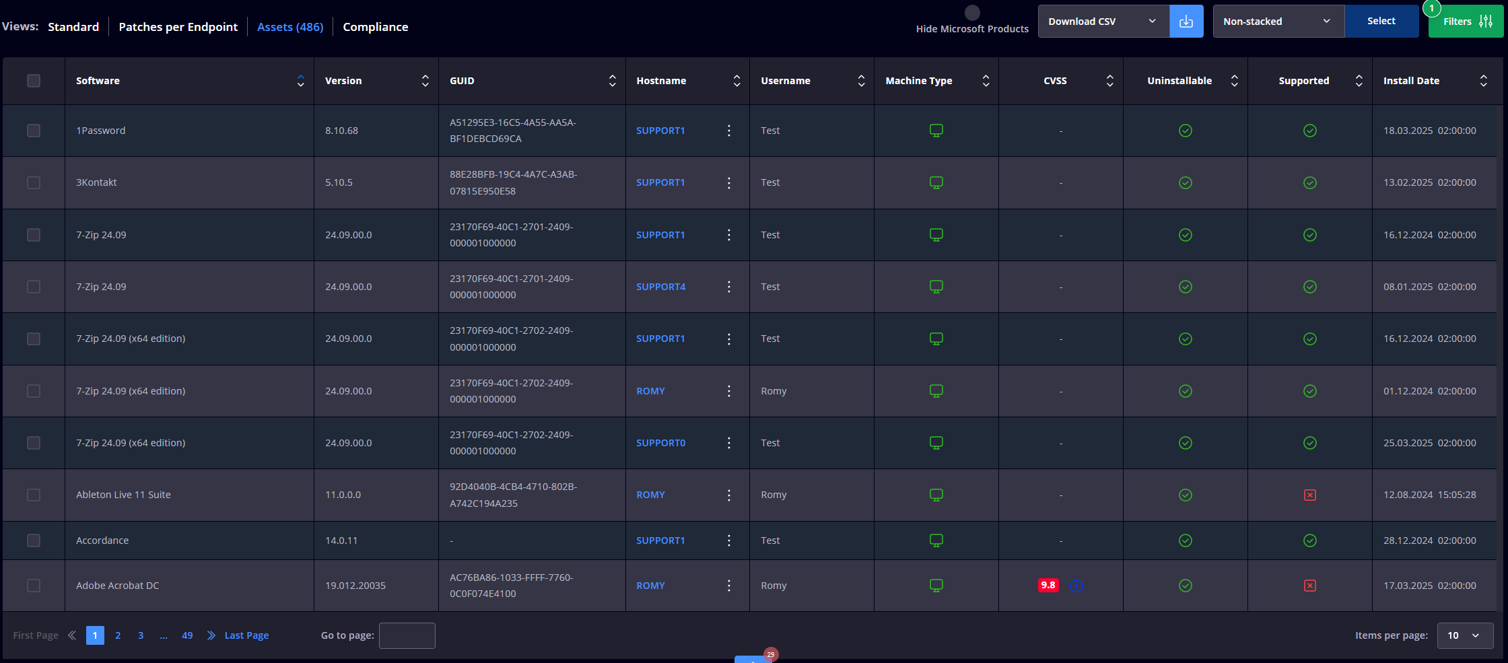Click install date 12.08.2024 15:05:28

click(1430, 495)
